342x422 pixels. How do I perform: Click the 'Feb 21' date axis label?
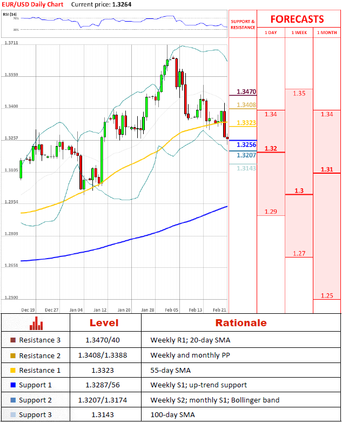pos(219,310)
